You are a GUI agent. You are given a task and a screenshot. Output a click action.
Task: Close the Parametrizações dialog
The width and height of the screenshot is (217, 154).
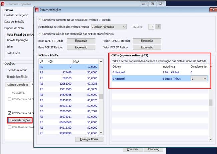pos(213,10)
